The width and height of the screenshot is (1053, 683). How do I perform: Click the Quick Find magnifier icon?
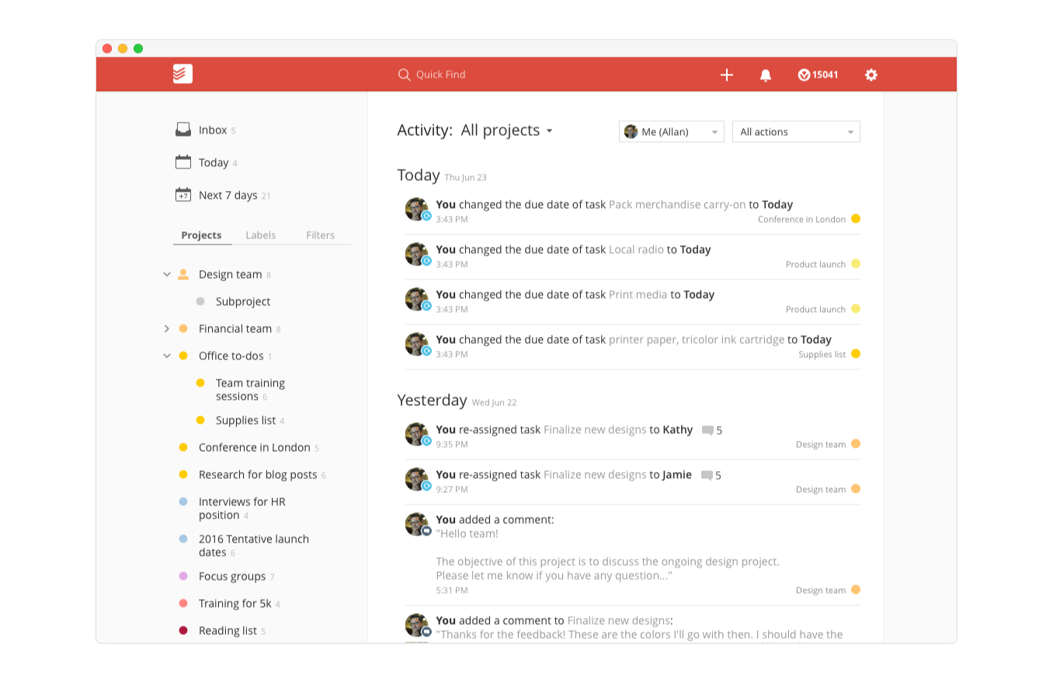pos(404,75)
